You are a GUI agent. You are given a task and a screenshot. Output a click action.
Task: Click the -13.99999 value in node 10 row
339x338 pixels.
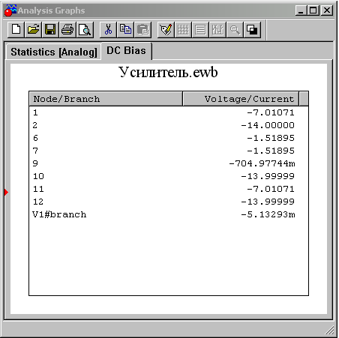click(268, 176)
